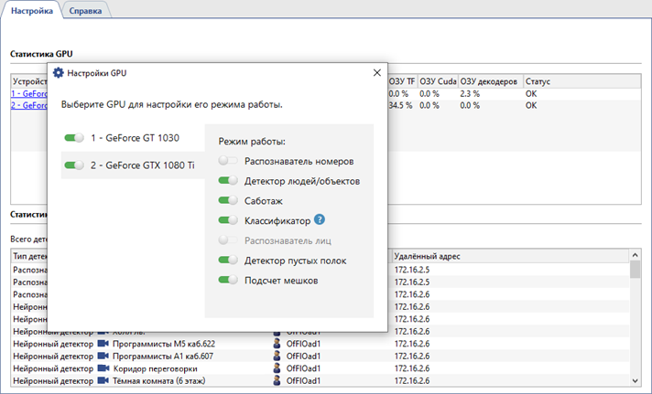
Task: Click user icon in Тёмная комната row
Action: [x=277, y=379]
